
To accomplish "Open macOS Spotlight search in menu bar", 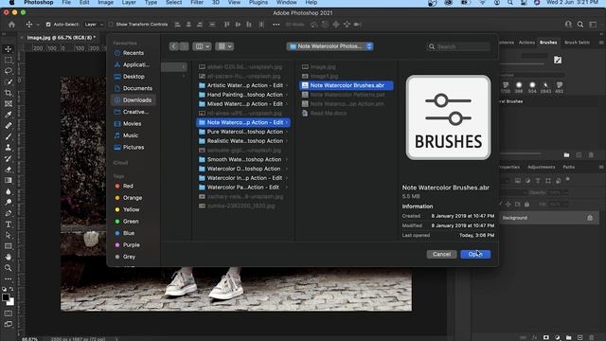I will coord(510,3).
